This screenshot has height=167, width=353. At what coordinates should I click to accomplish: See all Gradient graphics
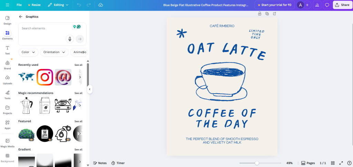78,149
